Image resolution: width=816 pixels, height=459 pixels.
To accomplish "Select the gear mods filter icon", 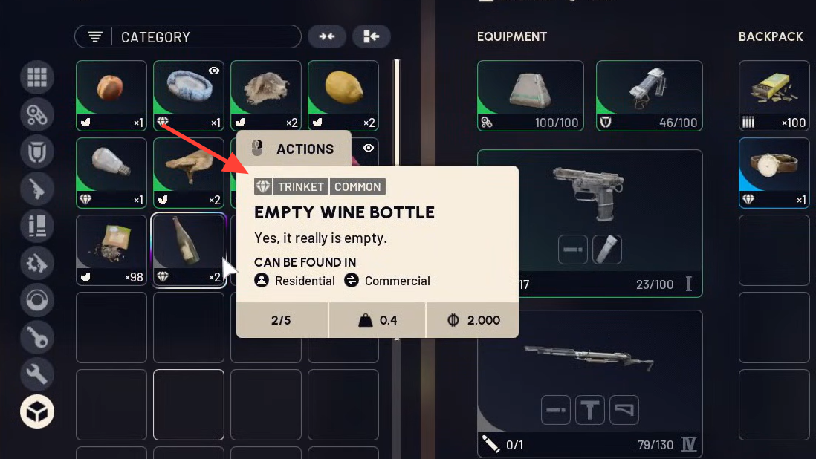I will (x=37, y=263).
